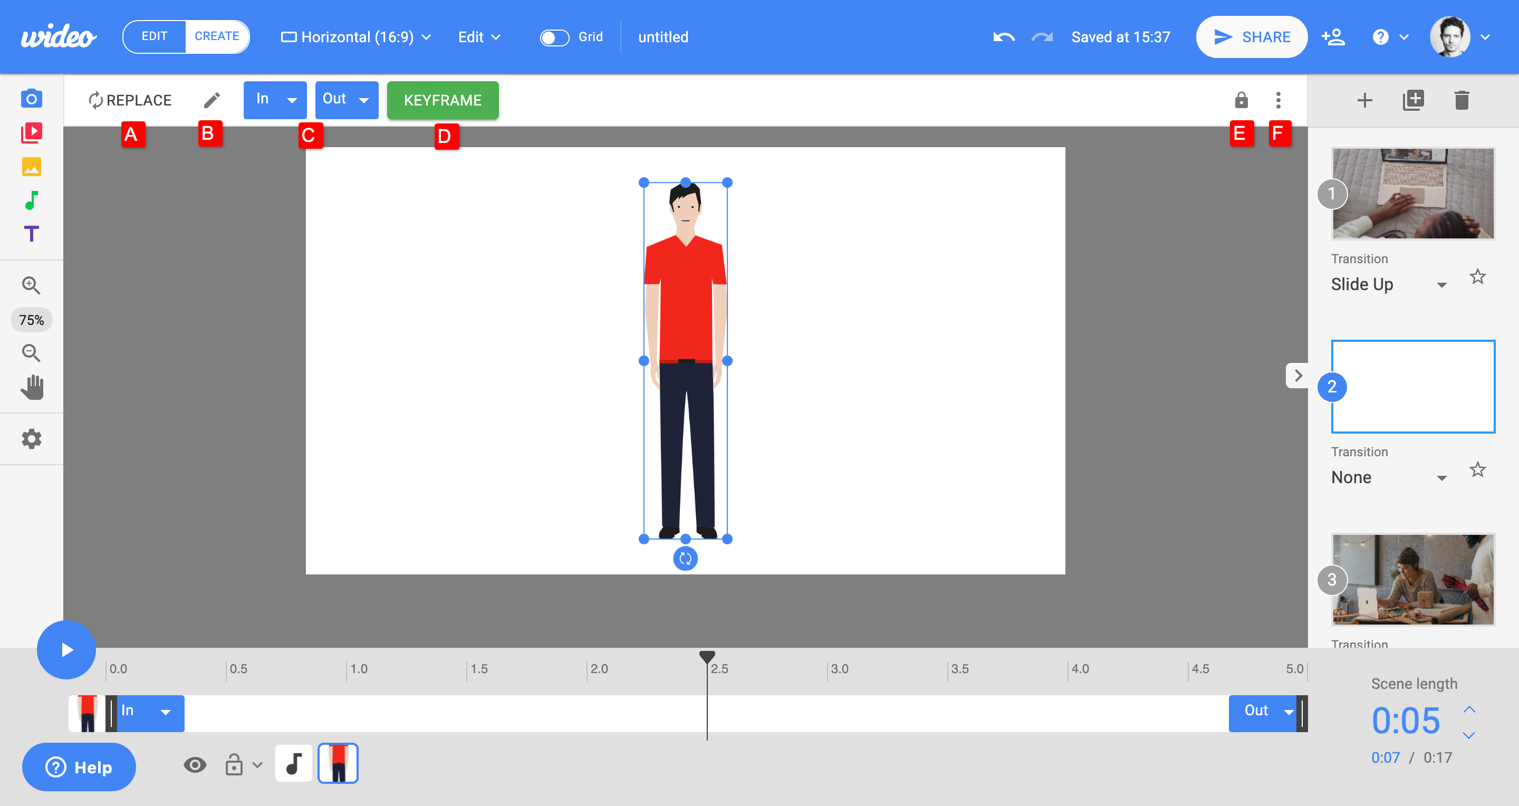Open the None transition dropdown
The image size is (1519, 806).
click(x=1389, y=477)
